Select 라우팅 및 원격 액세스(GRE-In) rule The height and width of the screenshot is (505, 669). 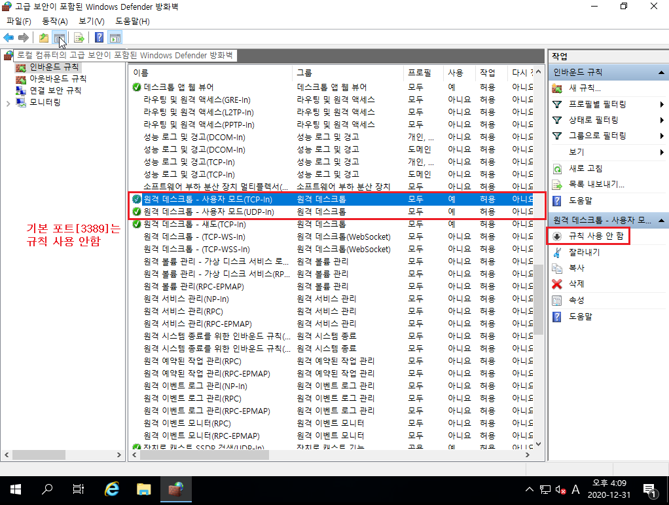(331, 100)
